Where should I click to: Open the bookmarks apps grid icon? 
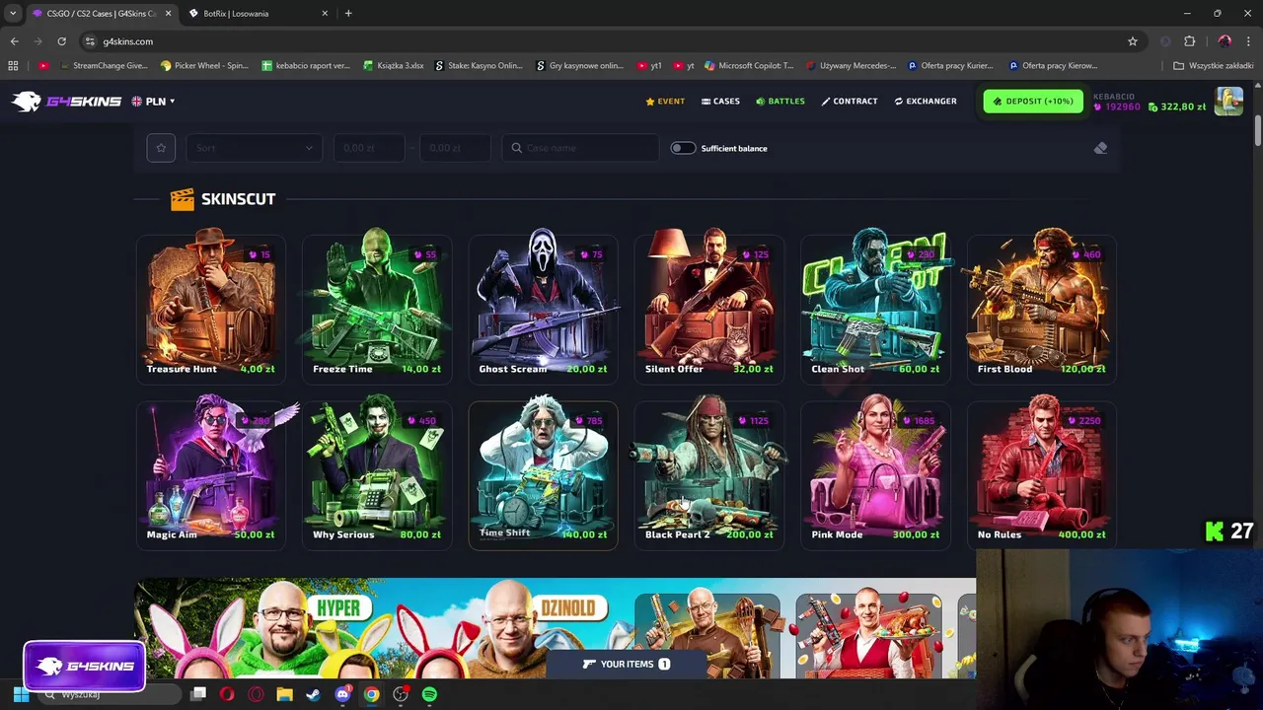[13, 66]
